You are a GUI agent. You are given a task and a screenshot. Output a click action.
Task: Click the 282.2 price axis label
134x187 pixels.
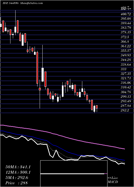tap(125, 110)
